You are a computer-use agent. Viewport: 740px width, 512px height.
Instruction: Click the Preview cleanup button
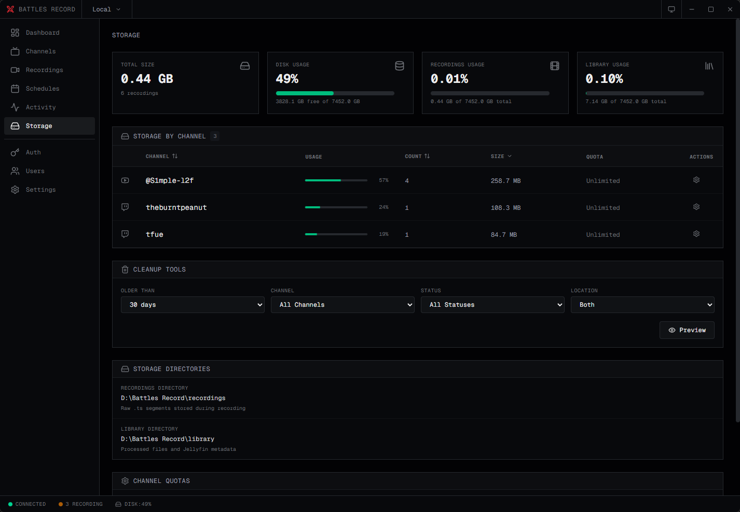(x=687, y=330)
